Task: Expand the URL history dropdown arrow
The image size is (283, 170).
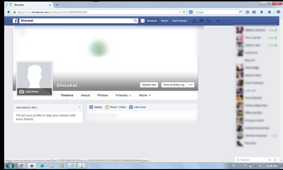Action: click(x=180, y=12)
